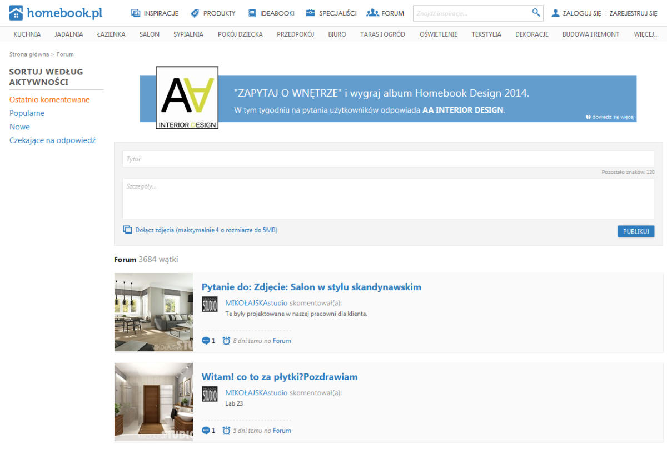Click the attach photos icon
Image resolution: width=667 pixels, height=450 pixels.
coord(127,230)
